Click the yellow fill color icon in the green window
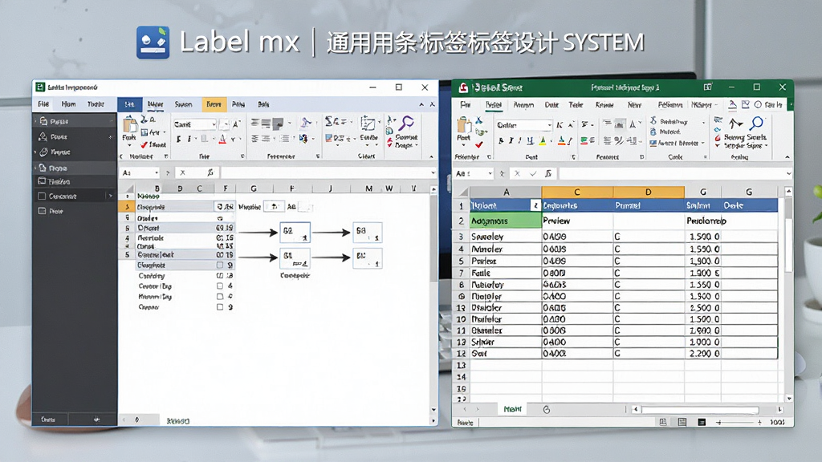Image resolution: width=822 pixels, height=462 pixels. point(543,140)
